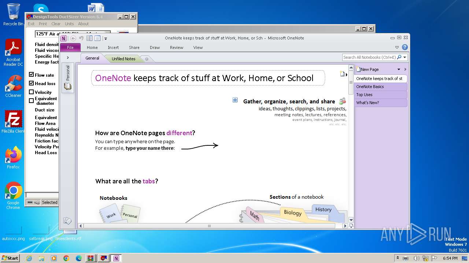Click the blue note container handle icon
The width and height of the screenshot is (469, 263).
click(x=235, y=100)
